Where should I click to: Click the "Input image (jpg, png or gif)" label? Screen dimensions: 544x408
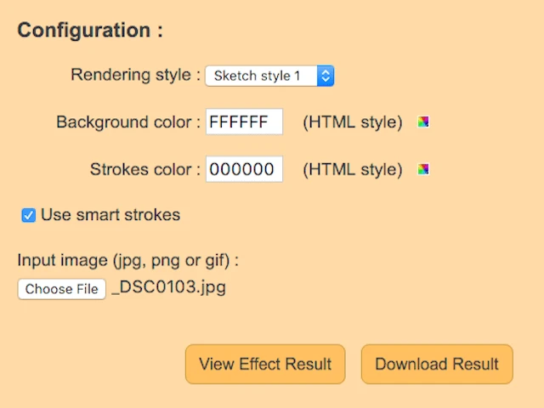coord(128,260)
